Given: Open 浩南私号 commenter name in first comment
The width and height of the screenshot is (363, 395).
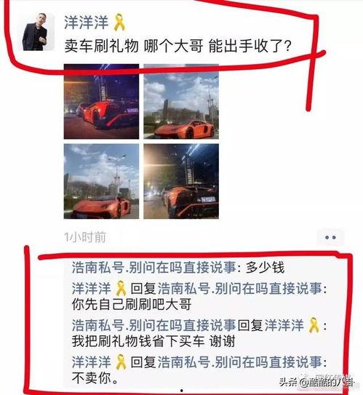Looking at the screenshot, I should tap(153, 267).
